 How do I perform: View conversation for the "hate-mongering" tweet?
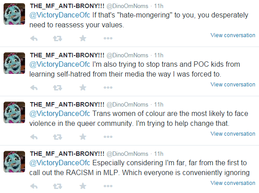[233, 35]
